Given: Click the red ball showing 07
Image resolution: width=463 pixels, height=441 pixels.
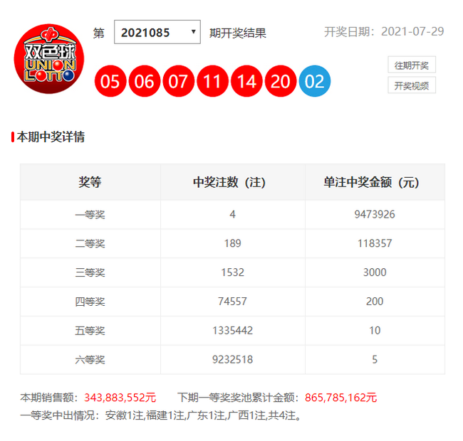Looking at the screenshot, I should [x=179, y=81].
